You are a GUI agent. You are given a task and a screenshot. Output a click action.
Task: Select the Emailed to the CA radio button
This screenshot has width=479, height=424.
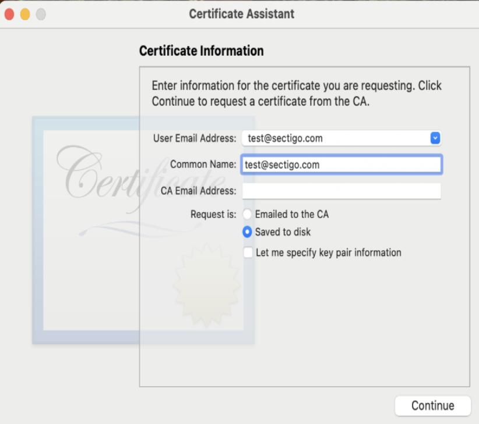point(247,214)
